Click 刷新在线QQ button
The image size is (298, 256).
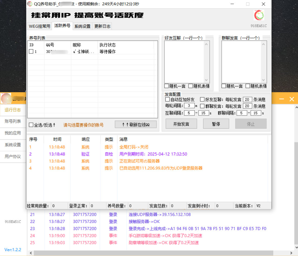[x=136, y=125]
